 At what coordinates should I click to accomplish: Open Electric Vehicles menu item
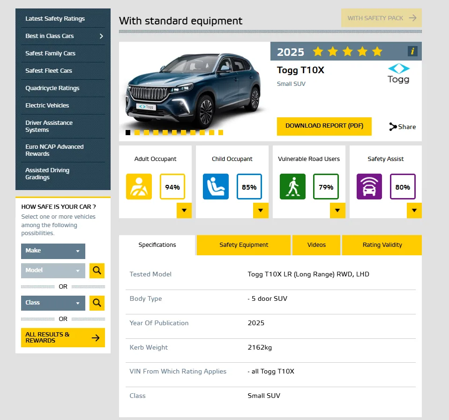[47, 106]
